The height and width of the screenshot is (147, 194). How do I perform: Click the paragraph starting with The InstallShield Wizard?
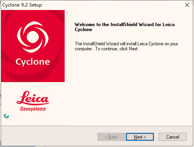(126, 46)
